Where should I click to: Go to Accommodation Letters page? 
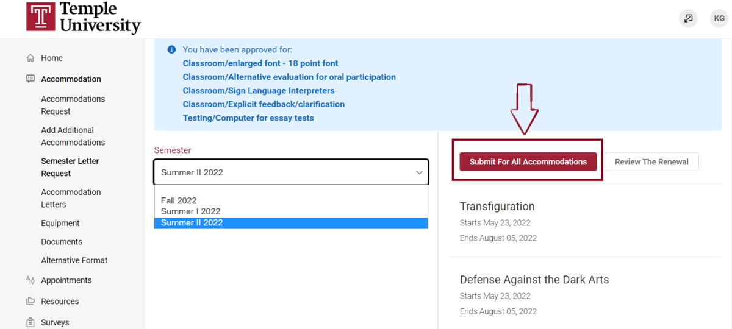(x=71, y=198)
